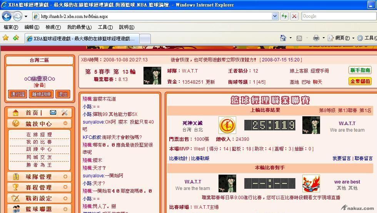Open the mail envelope icon in sidebar

(53, 112)
